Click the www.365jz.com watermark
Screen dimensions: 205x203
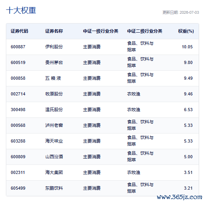point(179,197)
